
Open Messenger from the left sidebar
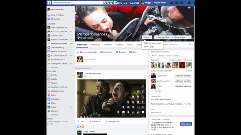[55, 19]
